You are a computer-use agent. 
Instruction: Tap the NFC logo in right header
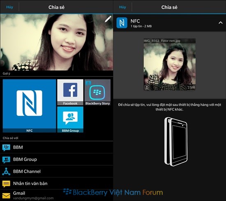click(122, 23)
